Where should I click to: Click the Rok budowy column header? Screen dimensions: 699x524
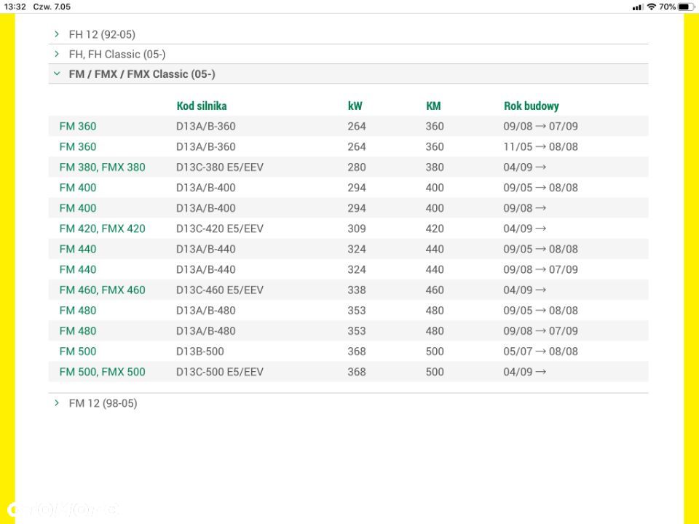pyautogui.click(x=531, y=106)
